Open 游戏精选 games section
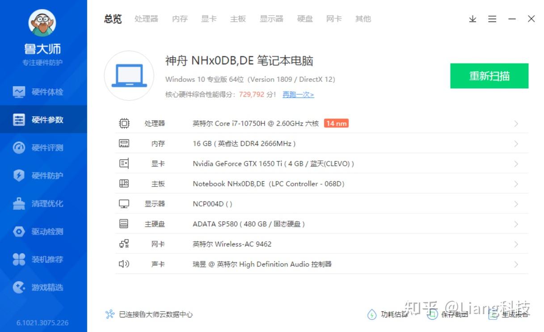Image resolution: width=544 pixels, height=332 pixels. [43, 287]
